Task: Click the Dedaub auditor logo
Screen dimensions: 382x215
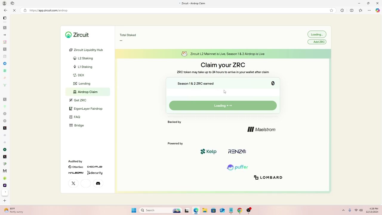Action: (95, 167)
